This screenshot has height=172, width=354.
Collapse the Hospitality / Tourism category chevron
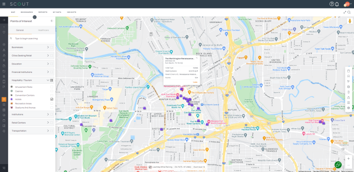[x=48, y=80]
